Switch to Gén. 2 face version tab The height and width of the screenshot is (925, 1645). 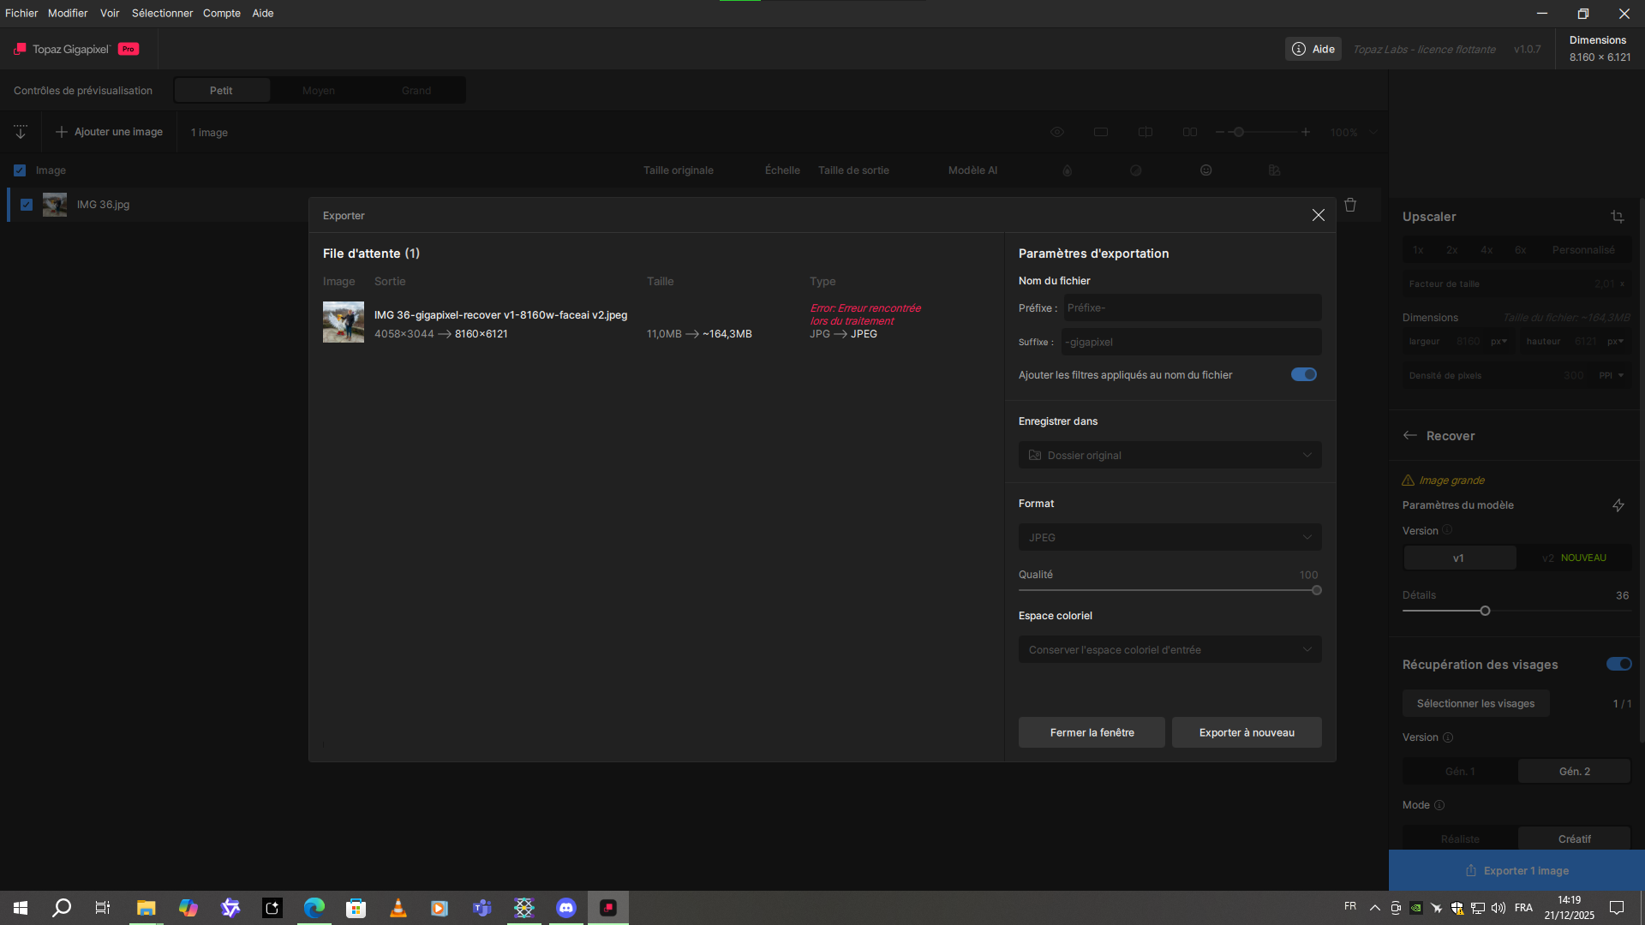pyautogui.click(x=1574, y=771)
